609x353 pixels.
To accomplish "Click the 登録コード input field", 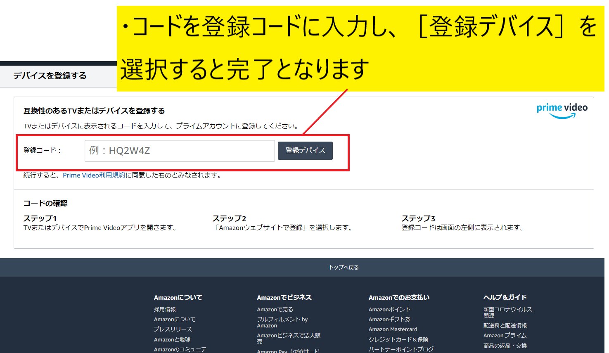I will (x=180, y=151).
